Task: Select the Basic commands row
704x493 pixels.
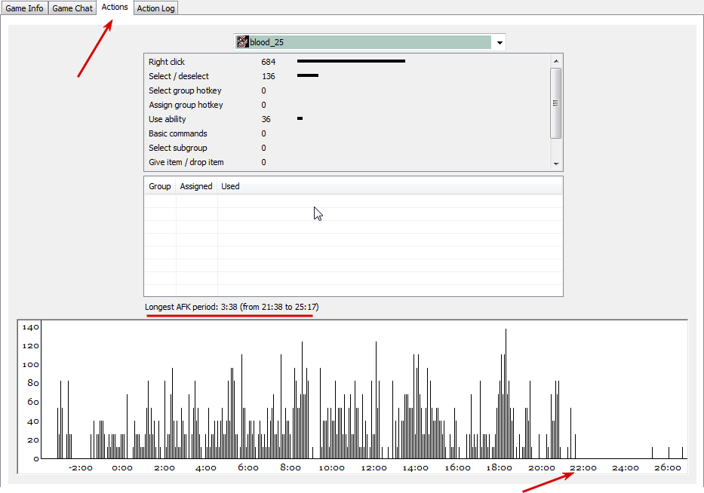Action: coord(346,133)
